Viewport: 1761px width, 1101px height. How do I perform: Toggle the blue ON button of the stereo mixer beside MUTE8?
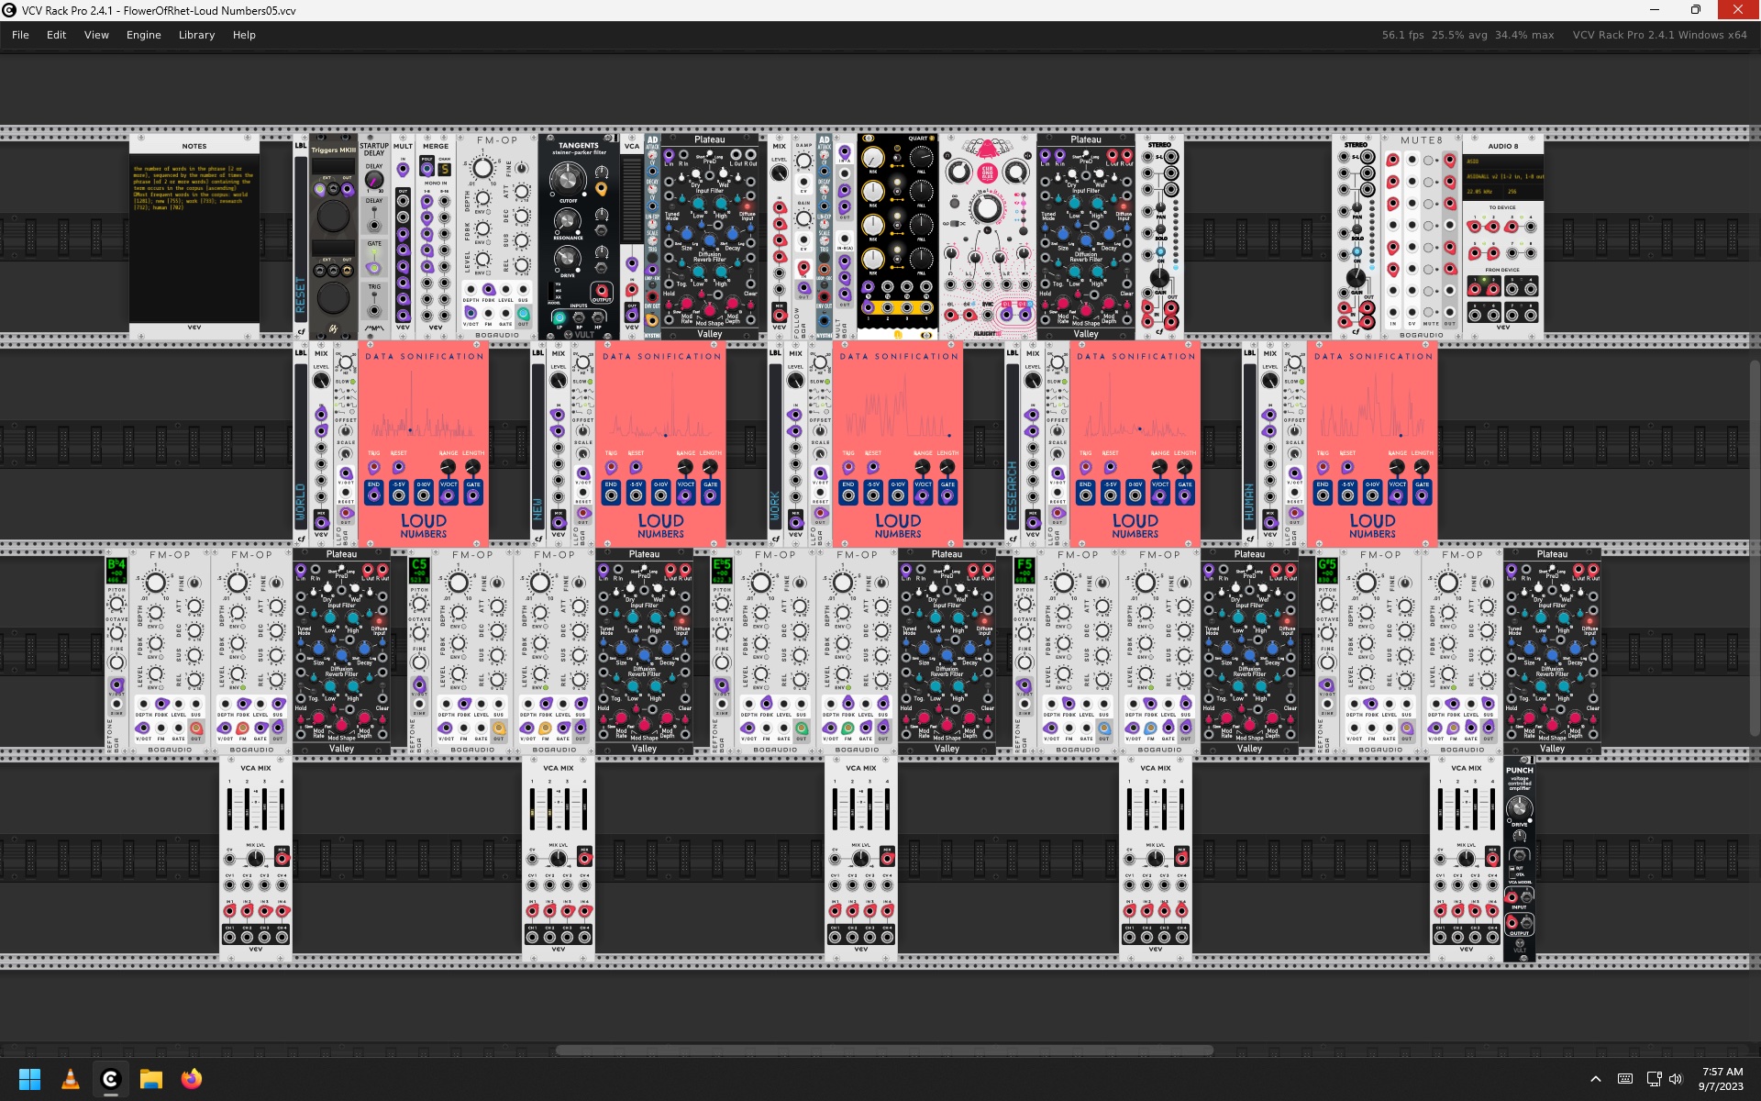pos(1357,251)
